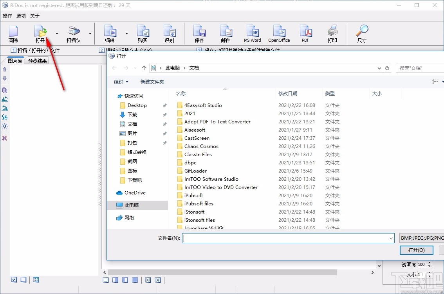Click the breadcrumb chevron after 此电脑
Viewport: 444px width, 294px height.
coord(184,68)
